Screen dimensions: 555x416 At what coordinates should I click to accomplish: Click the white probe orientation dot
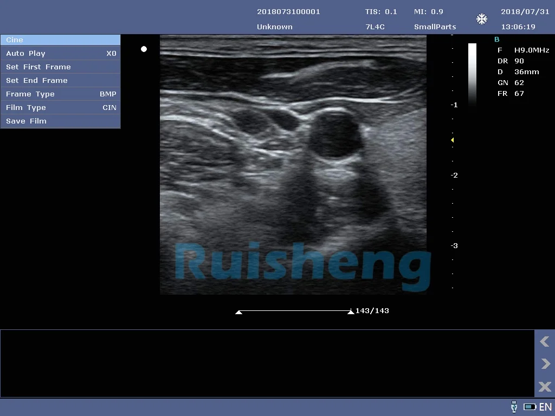click(144, 49)
